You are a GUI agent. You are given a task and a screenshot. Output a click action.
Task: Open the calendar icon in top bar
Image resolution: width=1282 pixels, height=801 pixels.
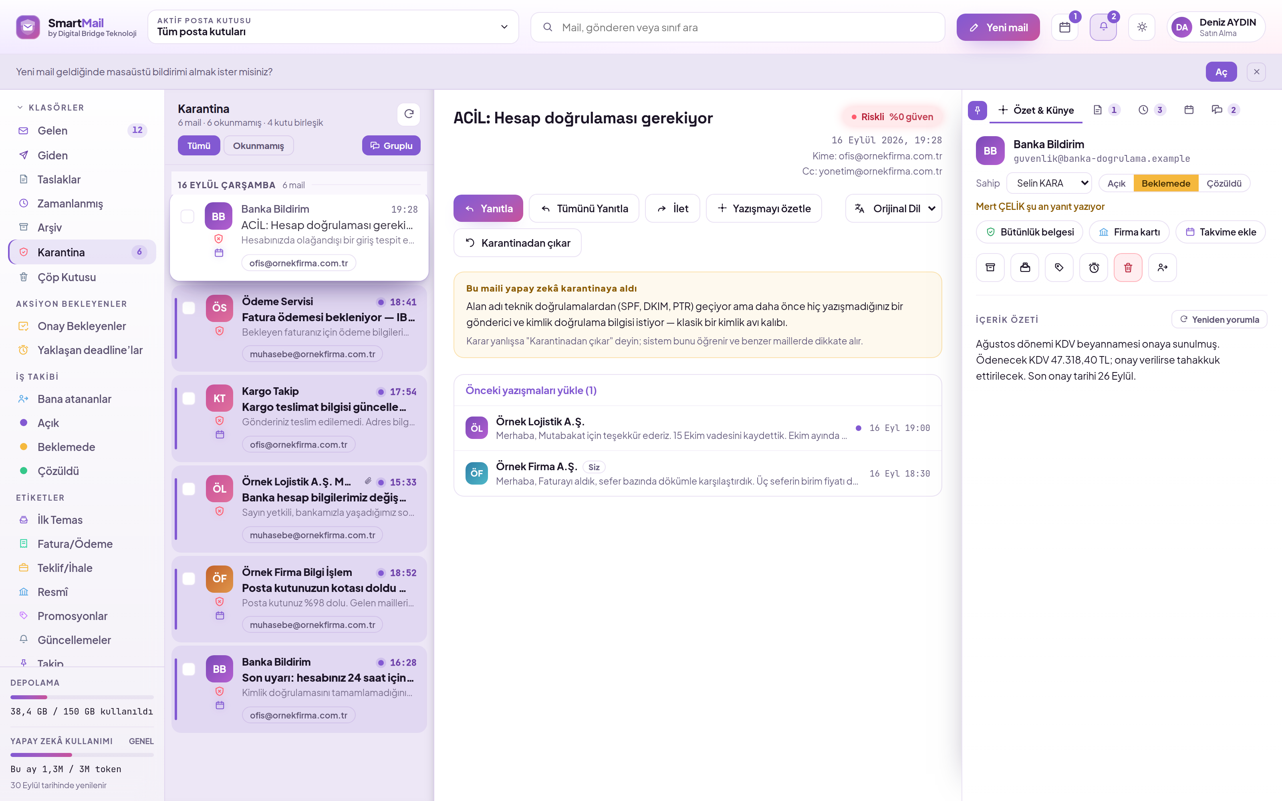tap(1064, 28)
